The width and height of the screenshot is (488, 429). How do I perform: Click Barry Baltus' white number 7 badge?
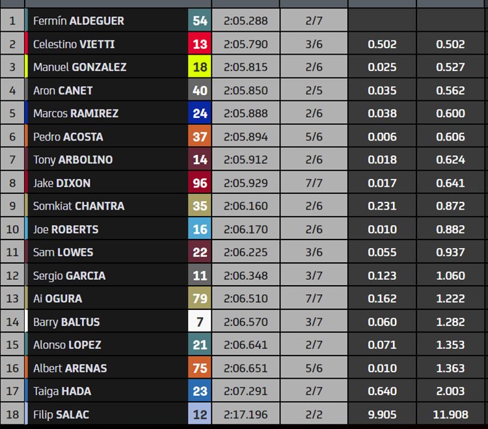pos(200,322)
